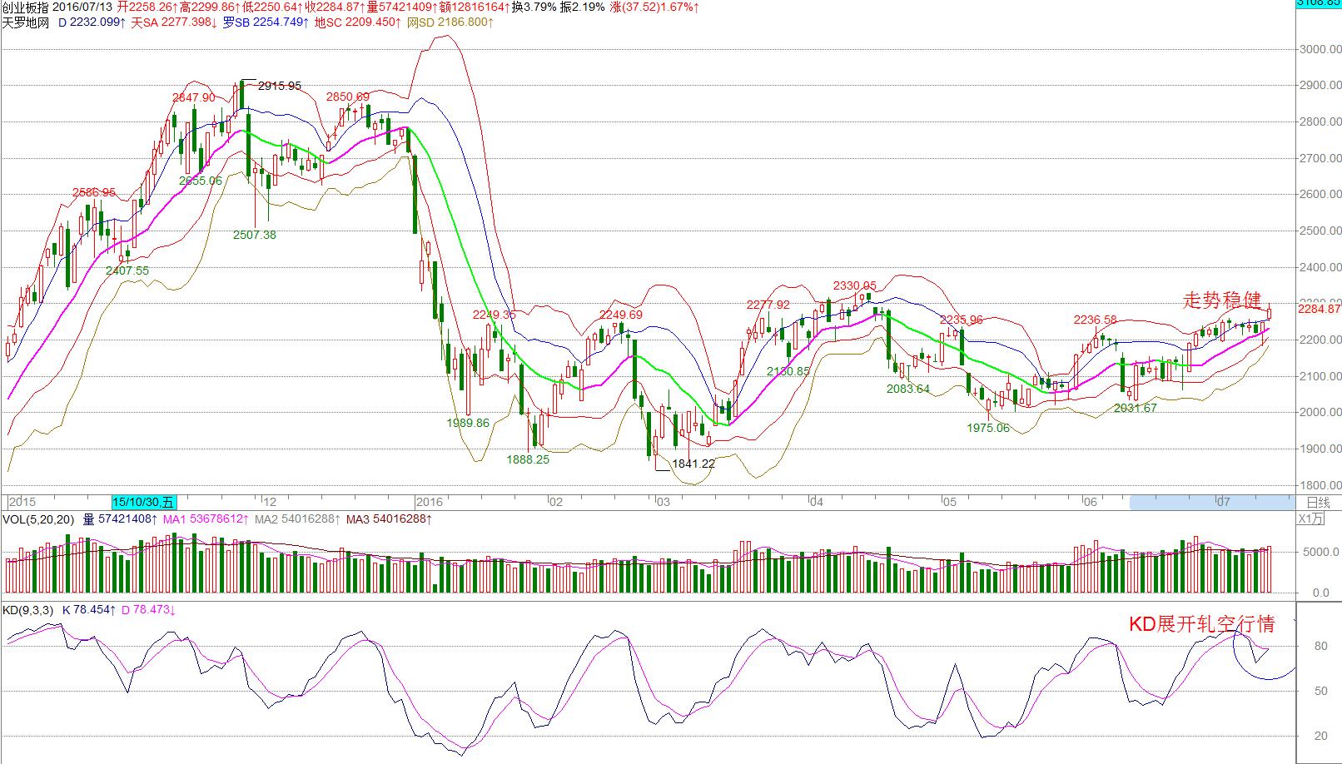Image resolution: width=1342 pixels, height=764 pixels.
Task: Click the 2083.64 low label
Action: 908,389
